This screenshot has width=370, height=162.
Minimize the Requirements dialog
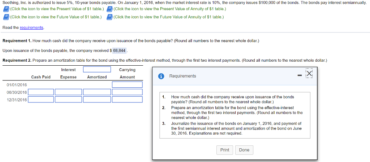300,76
